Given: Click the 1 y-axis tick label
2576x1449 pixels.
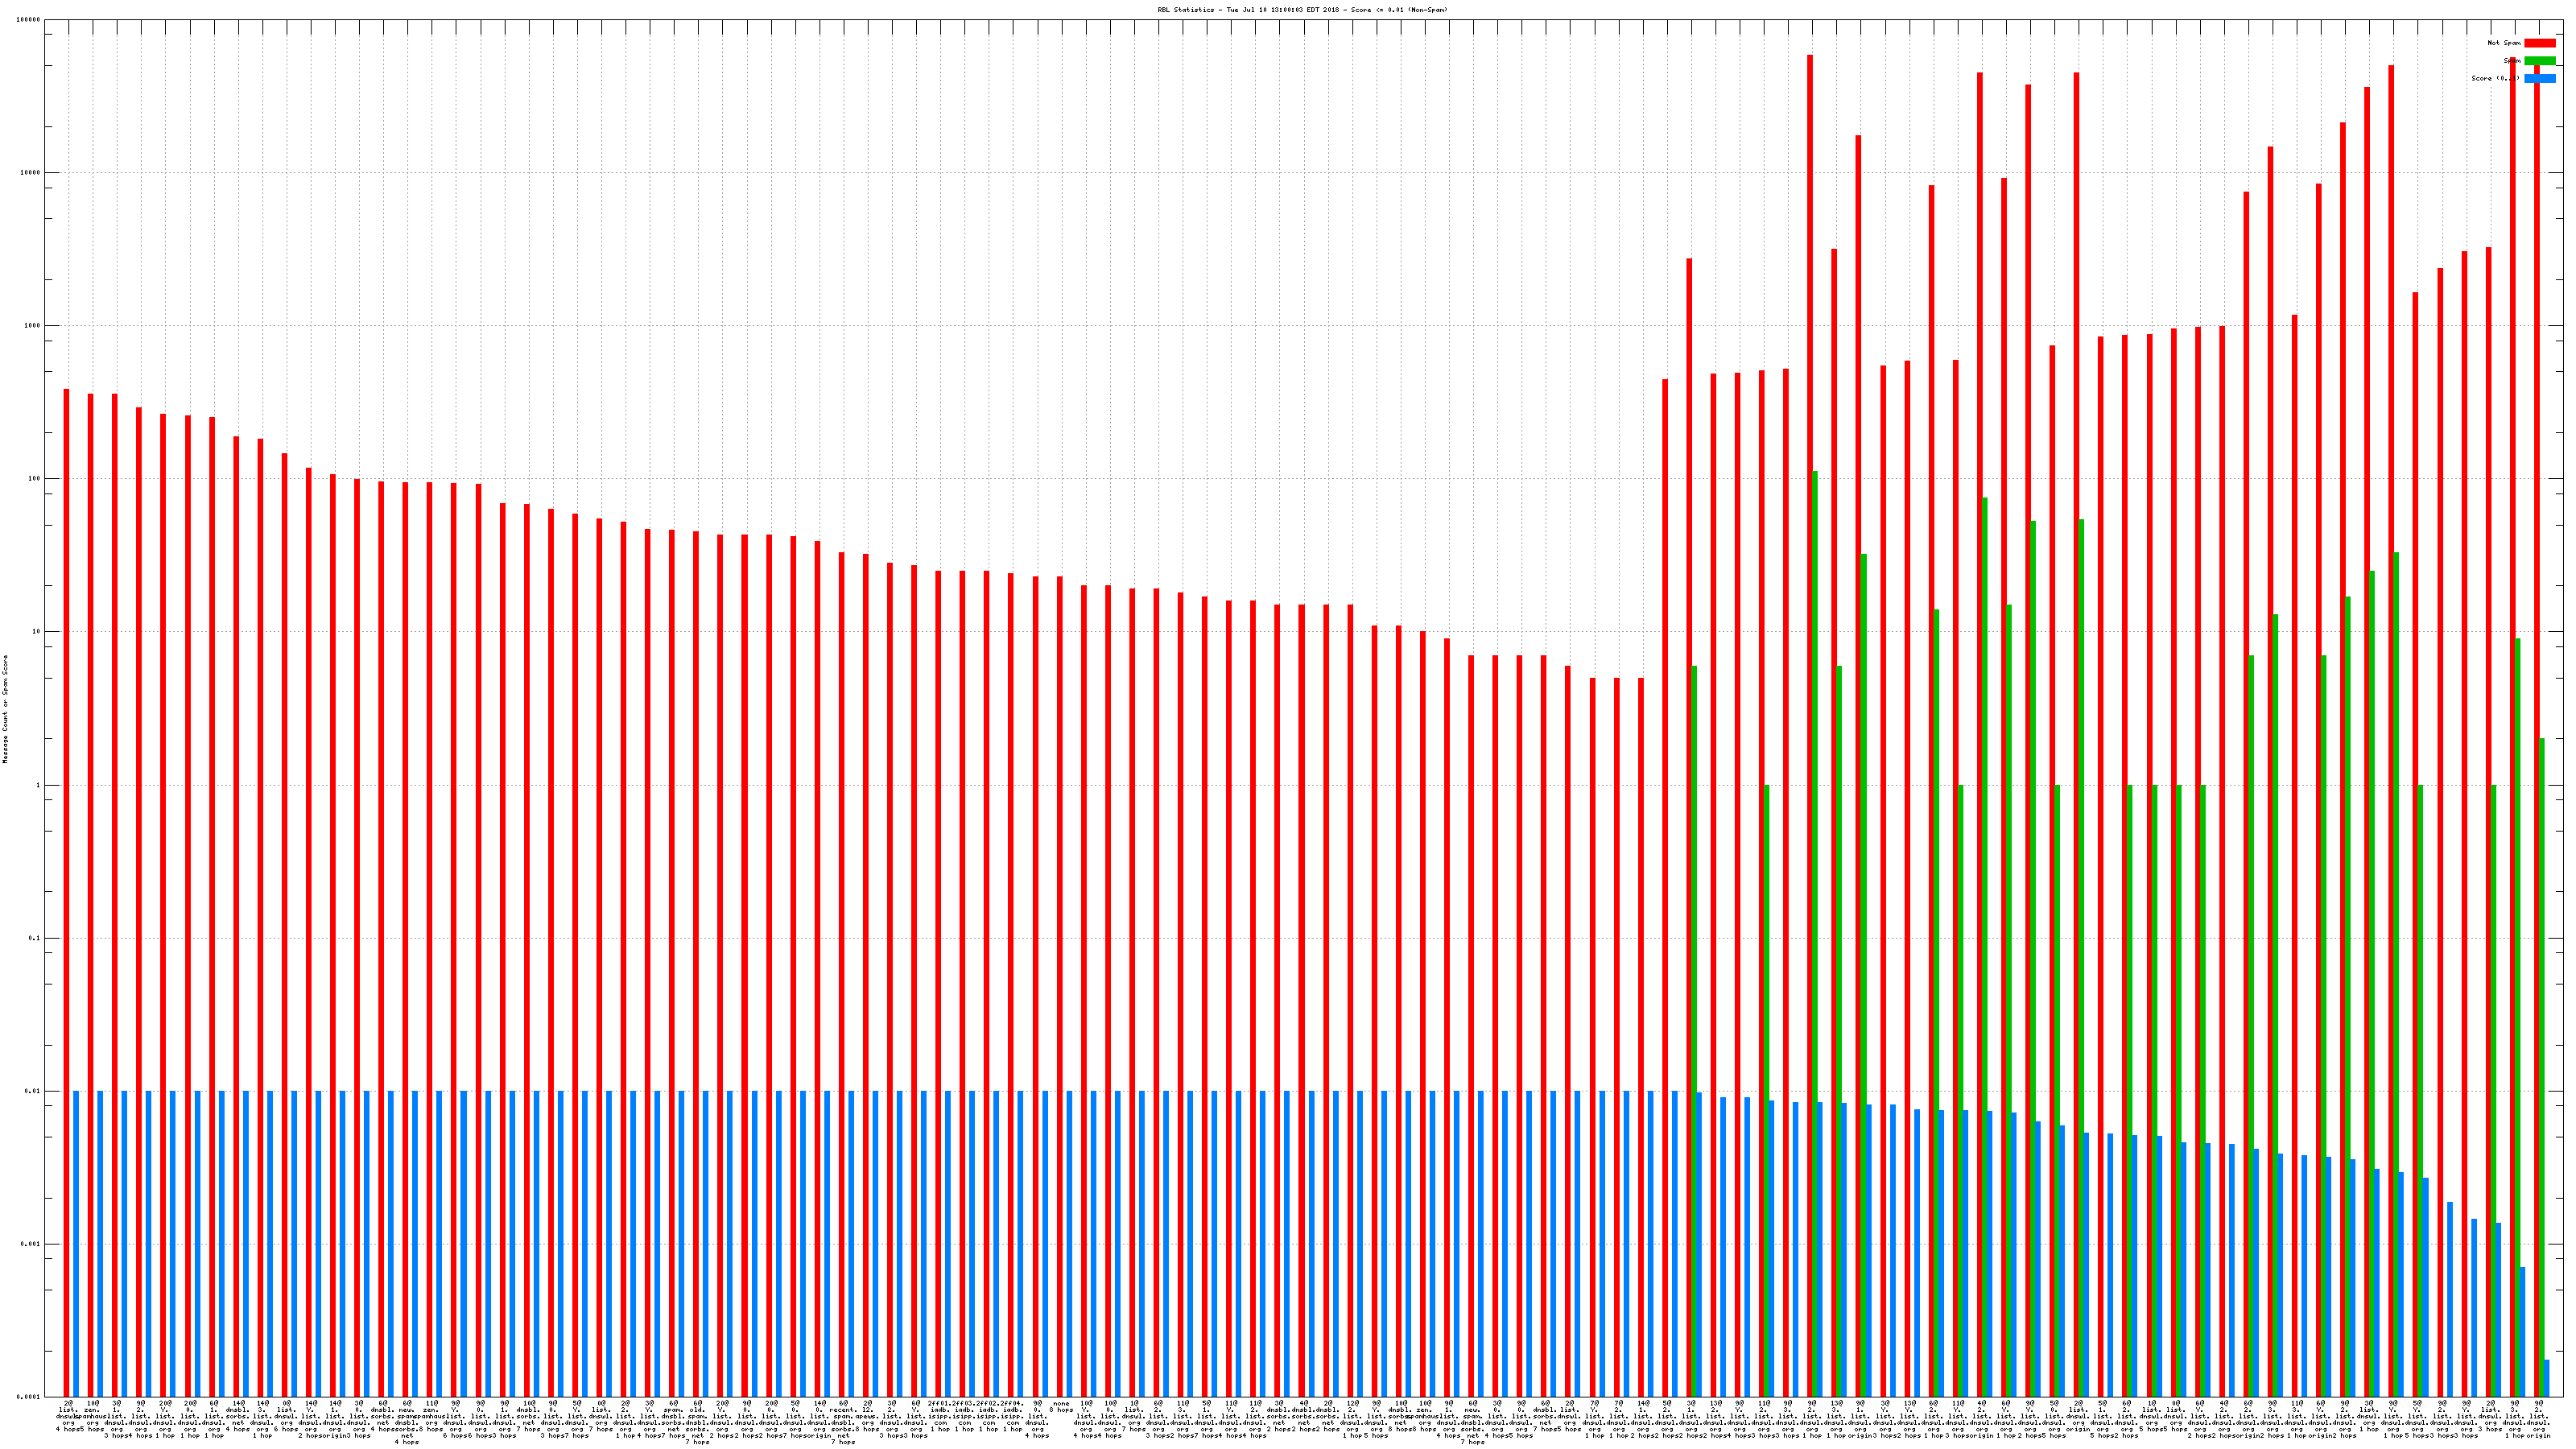Looking at the screenshot, I should [38, 785].
